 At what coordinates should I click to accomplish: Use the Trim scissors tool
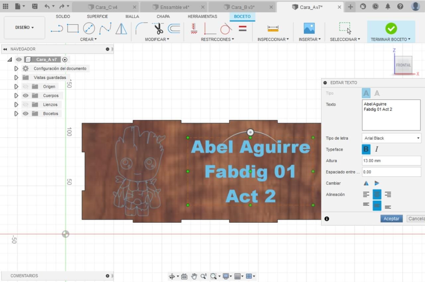(x=158, y=29)
